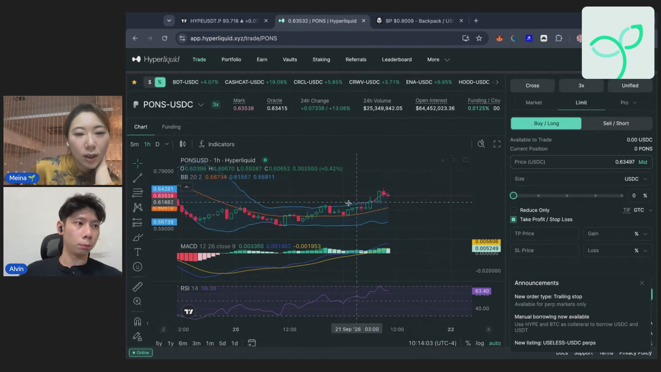Click the Cross margin mode button
This screenshot has height=372, width=661.
coord(532,85)
